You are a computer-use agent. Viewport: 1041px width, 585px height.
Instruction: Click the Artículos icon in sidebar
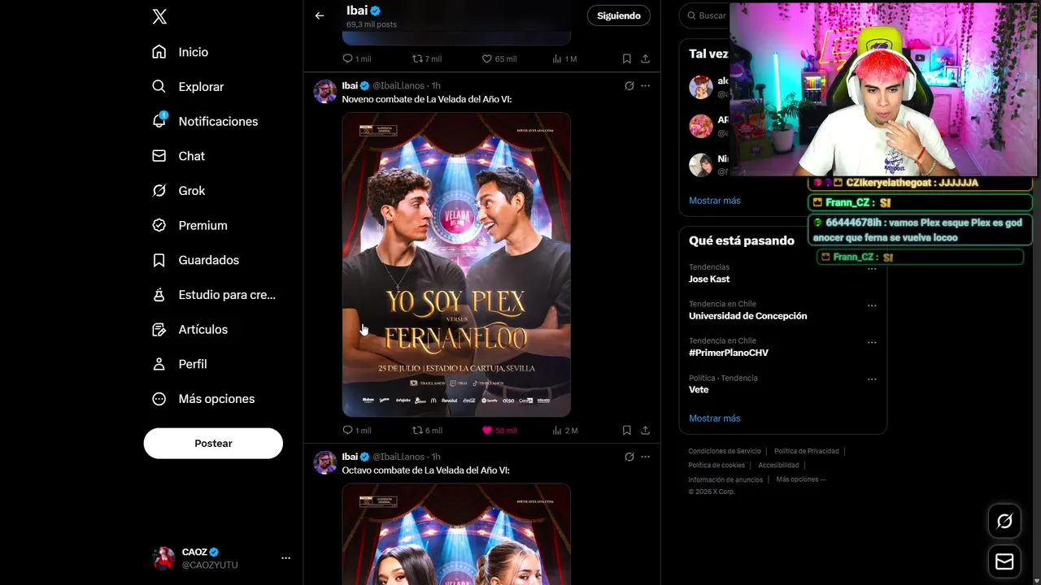point(159,329)
